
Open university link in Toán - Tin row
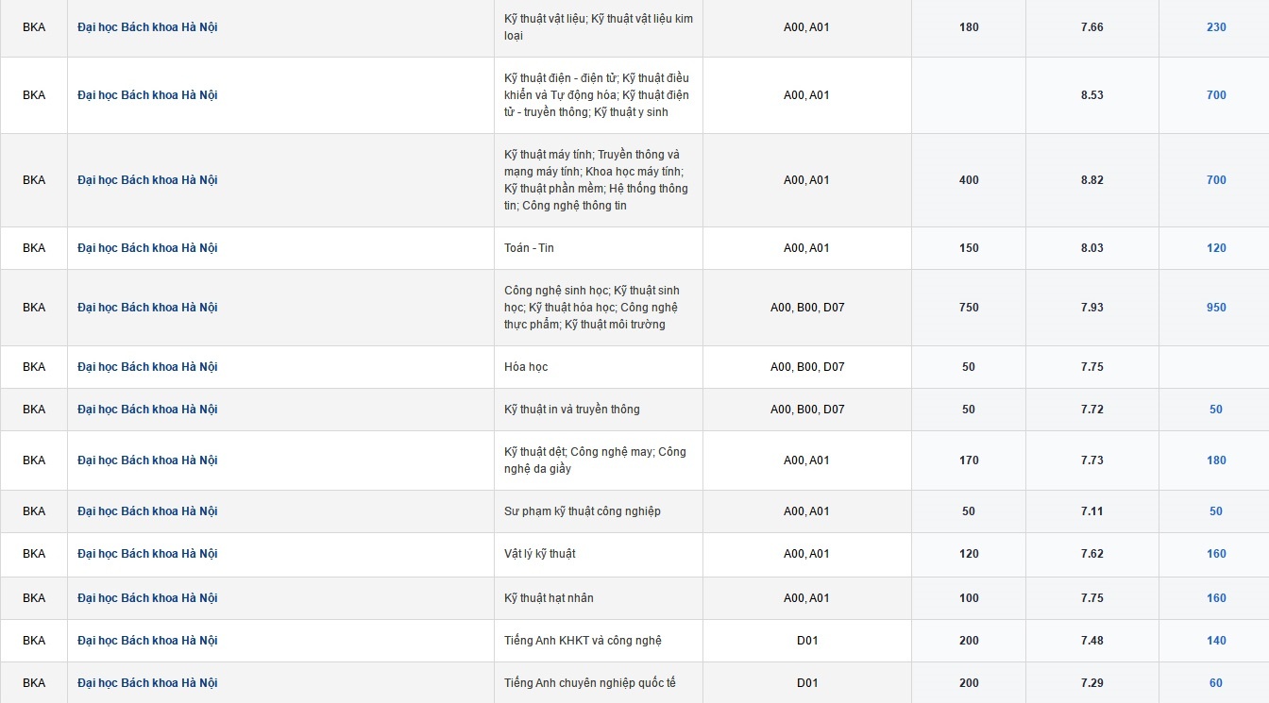click(147, 248)
